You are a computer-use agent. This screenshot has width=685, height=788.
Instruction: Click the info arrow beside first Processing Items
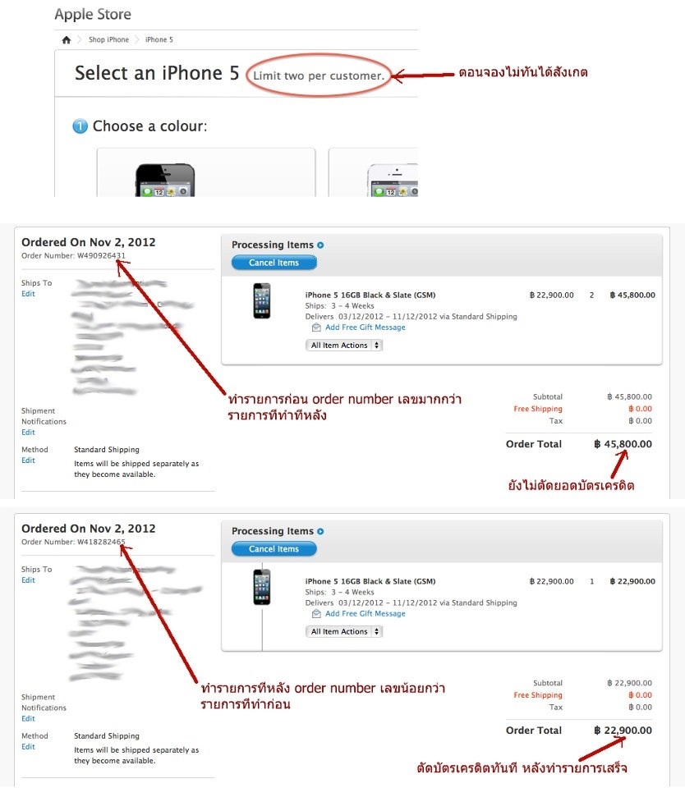[x=320, y=245]
